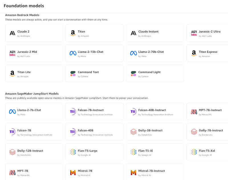Click the TII logo beside Falcon-7B
The image size is (228, 180).
coord(12,132)
